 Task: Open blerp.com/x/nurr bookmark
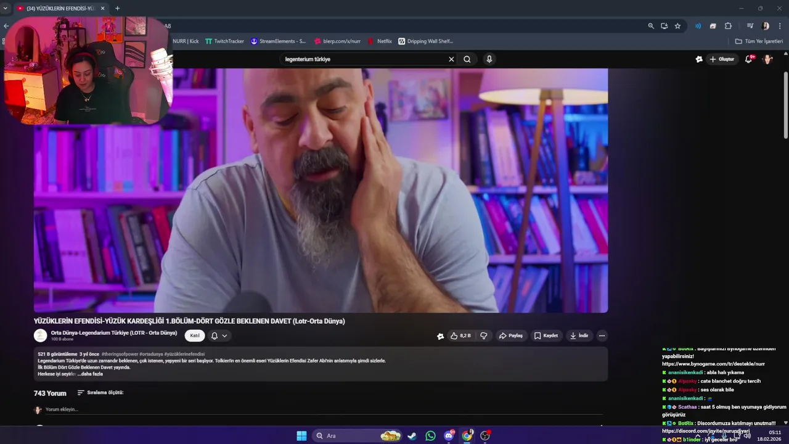[337, 41]
